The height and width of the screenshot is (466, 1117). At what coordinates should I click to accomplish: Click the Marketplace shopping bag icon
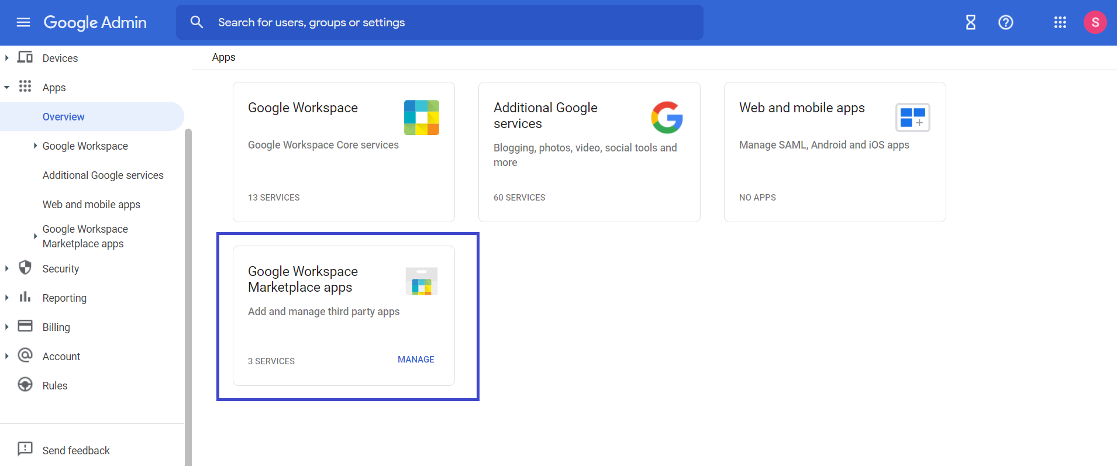click(x=422, y=281)
